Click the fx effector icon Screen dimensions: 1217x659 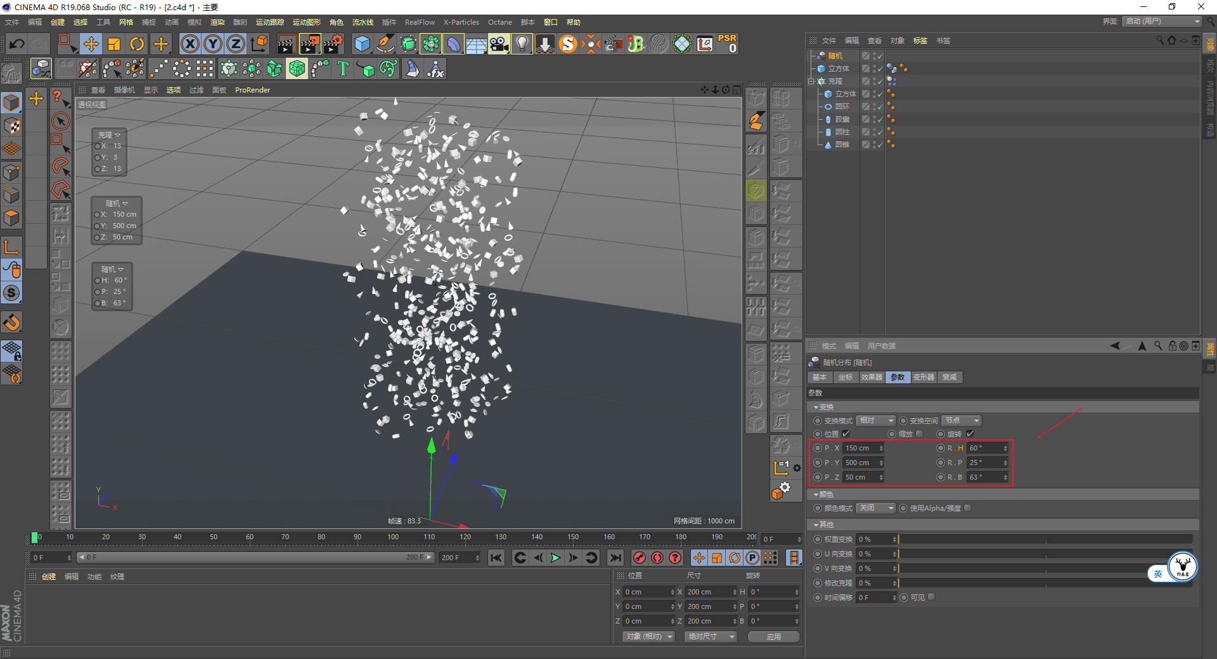pos(435,68)
